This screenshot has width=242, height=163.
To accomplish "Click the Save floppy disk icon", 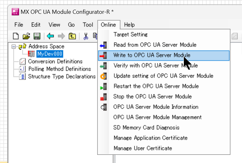I will [x=37, y=36].
